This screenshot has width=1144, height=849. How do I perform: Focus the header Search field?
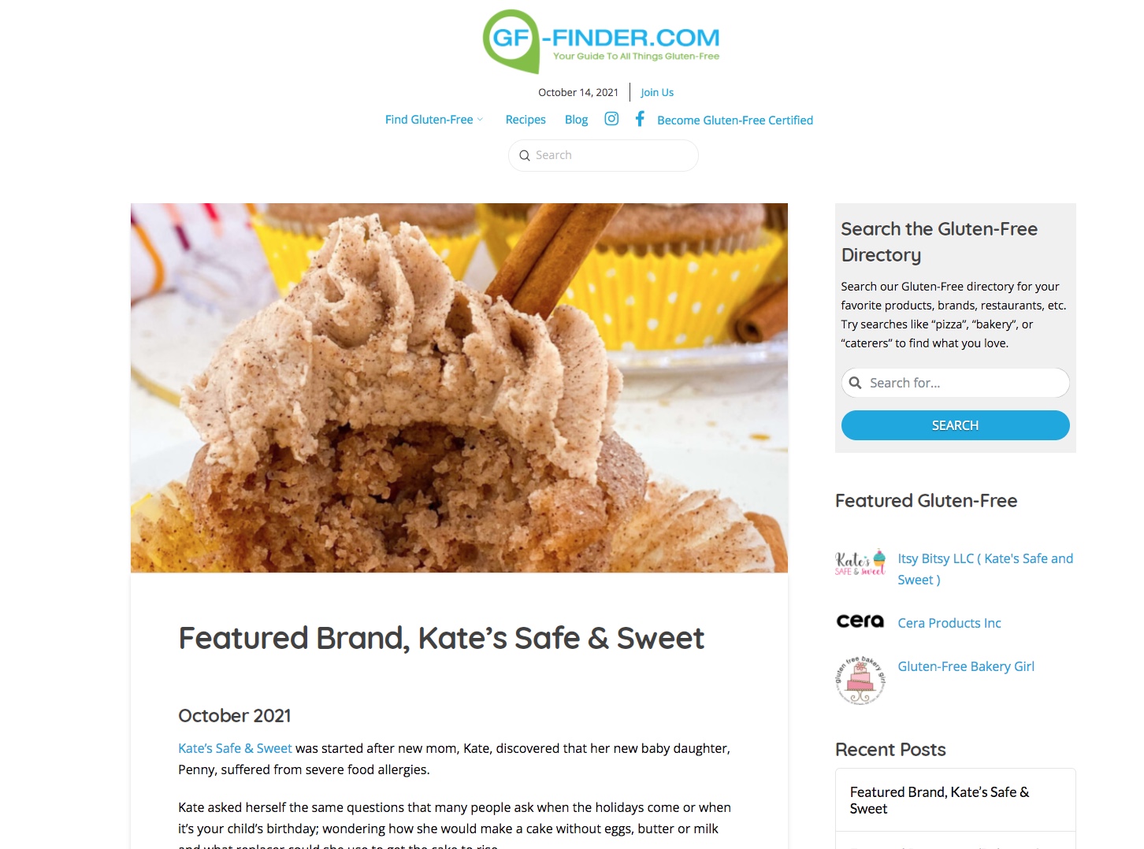pos(604,156)
